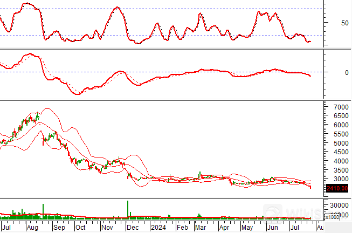Click the momentum indicator's lowest trough in October
Screen dimensions: 352x233
[x=78, y=94]
